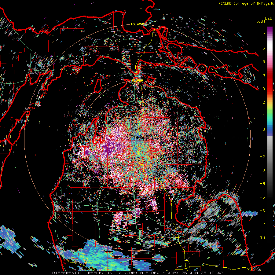Click the 1 value on the color scale
This screenshot has width=275, height=275.
click(x=264, y=116)
